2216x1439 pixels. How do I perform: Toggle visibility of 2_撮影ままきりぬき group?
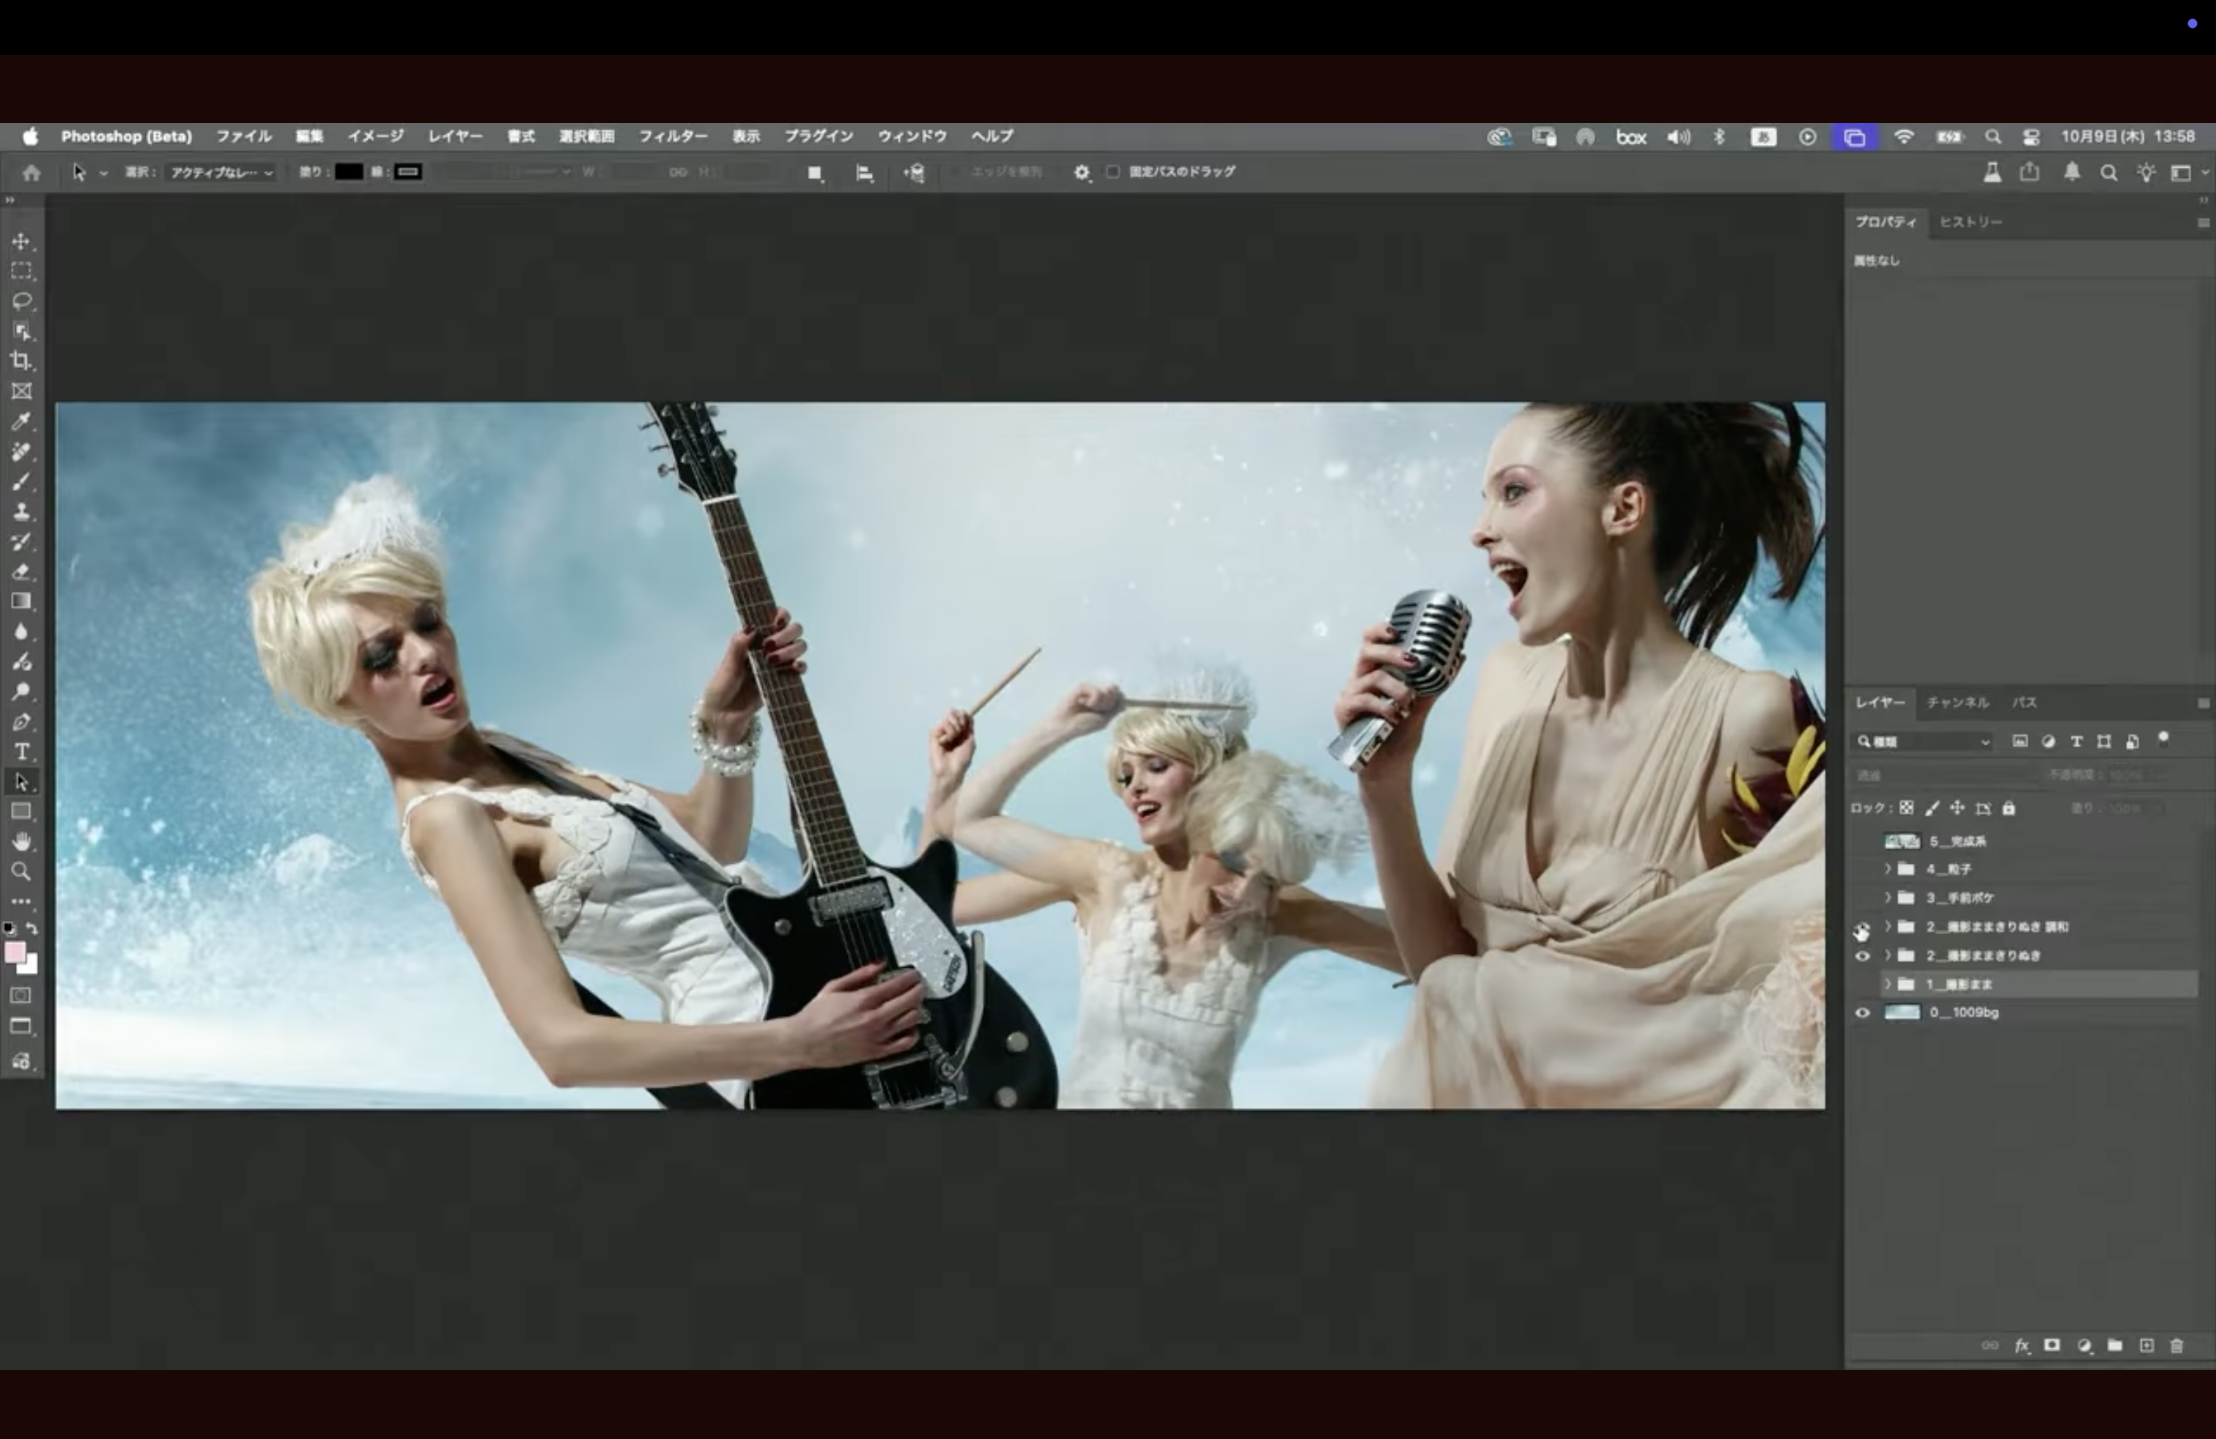[x=1862, y=956]
